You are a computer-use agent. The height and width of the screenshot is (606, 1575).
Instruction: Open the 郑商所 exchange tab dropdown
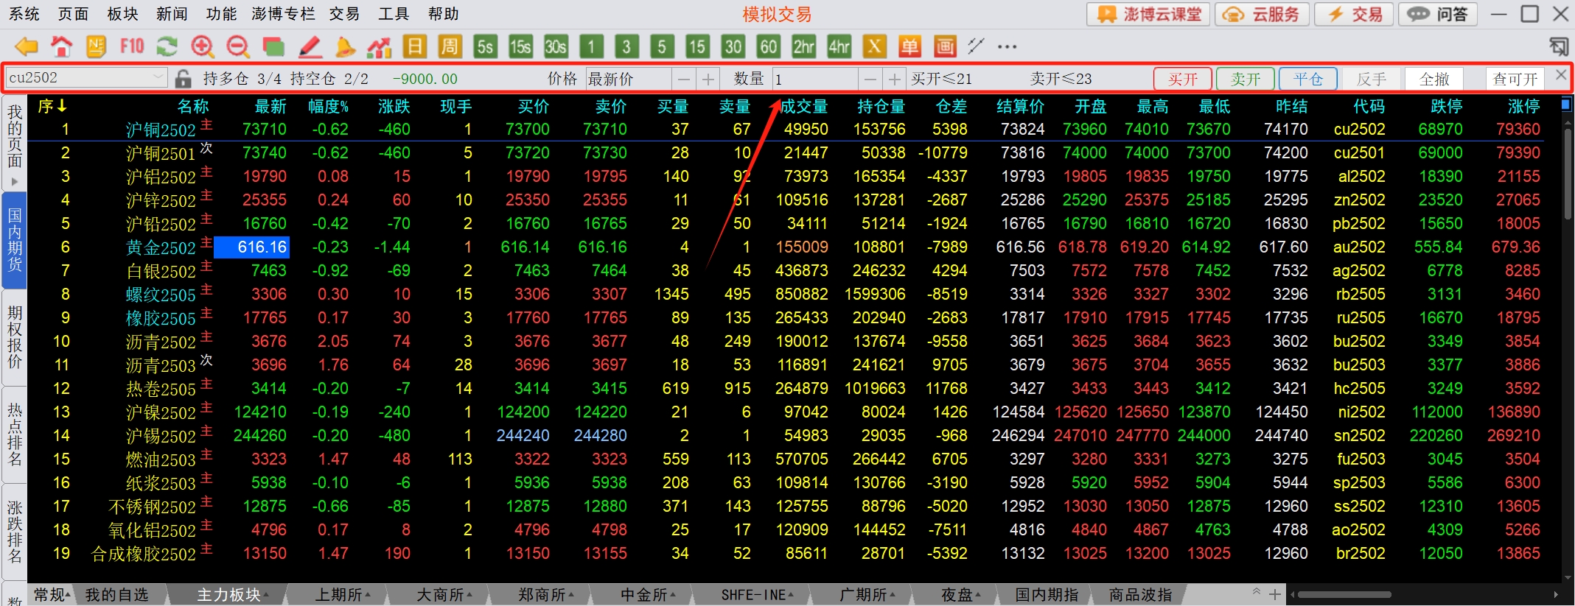pyautogui.click(x=571, y=593)
